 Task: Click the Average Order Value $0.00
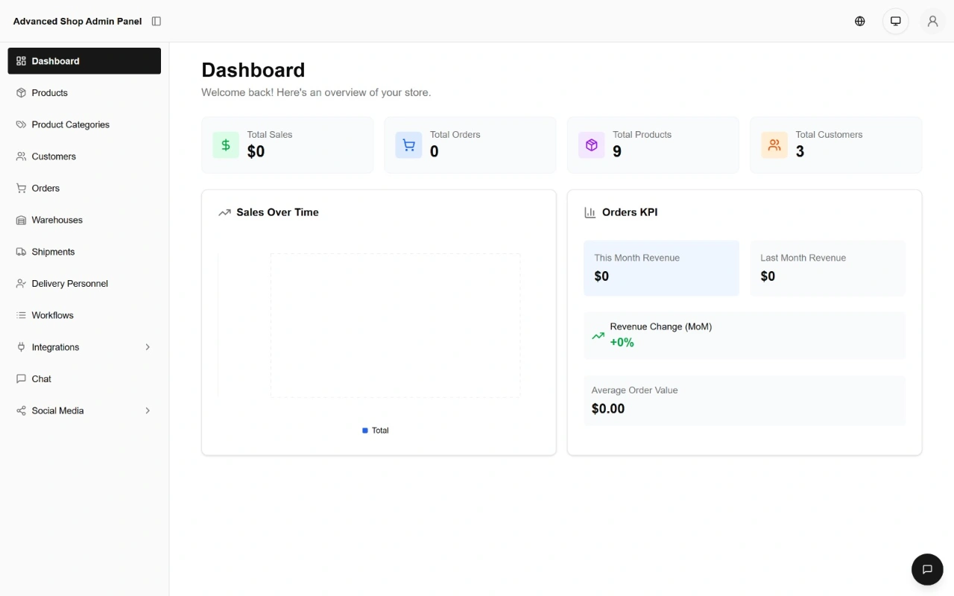(x=608, y=408)
